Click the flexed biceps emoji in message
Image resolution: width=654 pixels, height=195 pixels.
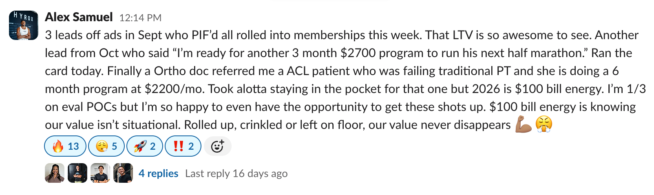[x=524, y=124]
